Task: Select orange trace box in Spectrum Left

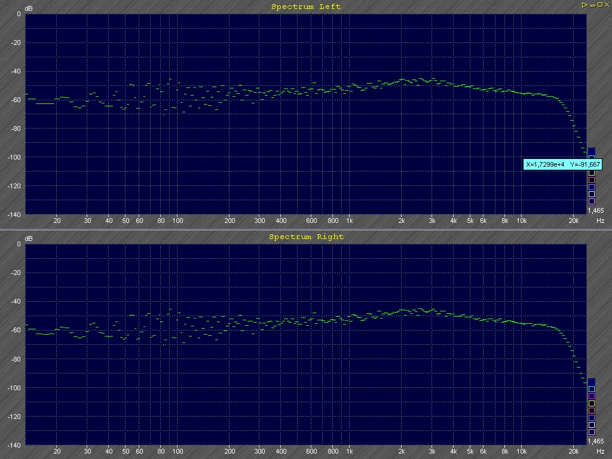Action: tap(592, 179)
